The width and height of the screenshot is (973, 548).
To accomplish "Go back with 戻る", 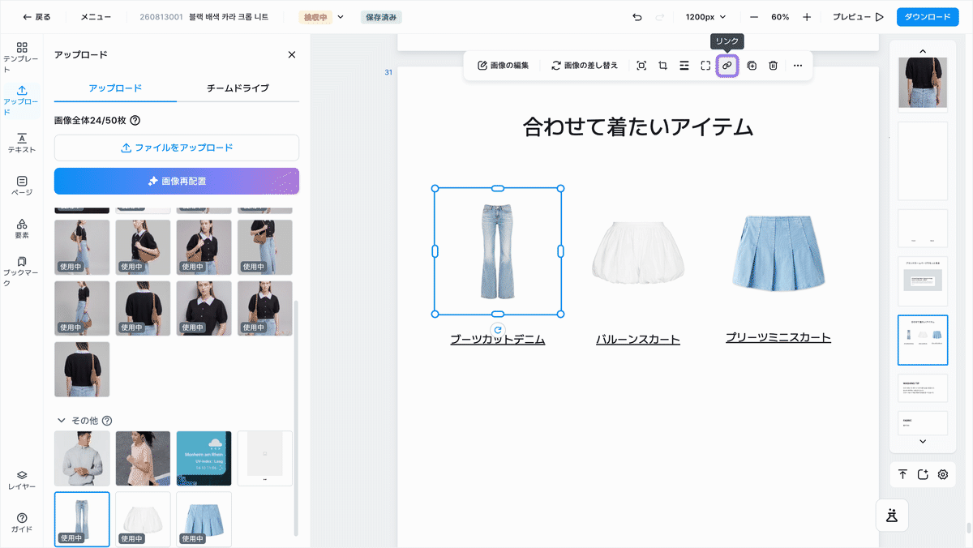I will (36, 17).
